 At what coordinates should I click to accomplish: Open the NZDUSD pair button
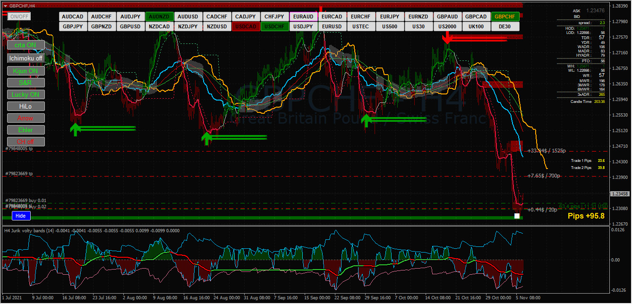[217, 26]
